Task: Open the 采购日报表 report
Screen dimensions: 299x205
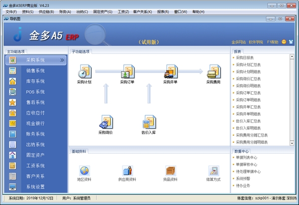Action: coord(245,58)
